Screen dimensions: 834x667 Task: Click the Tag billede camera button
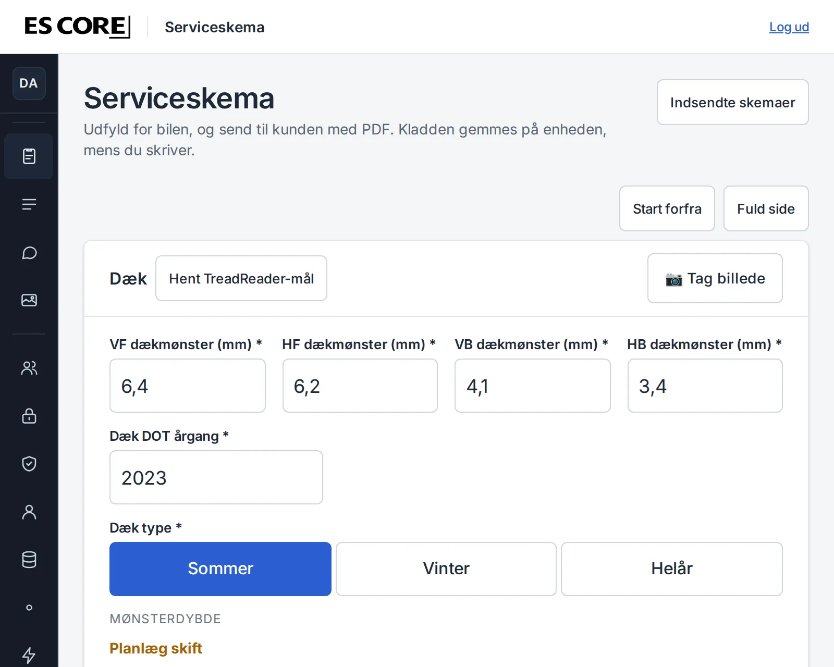(x=715, y=278)
